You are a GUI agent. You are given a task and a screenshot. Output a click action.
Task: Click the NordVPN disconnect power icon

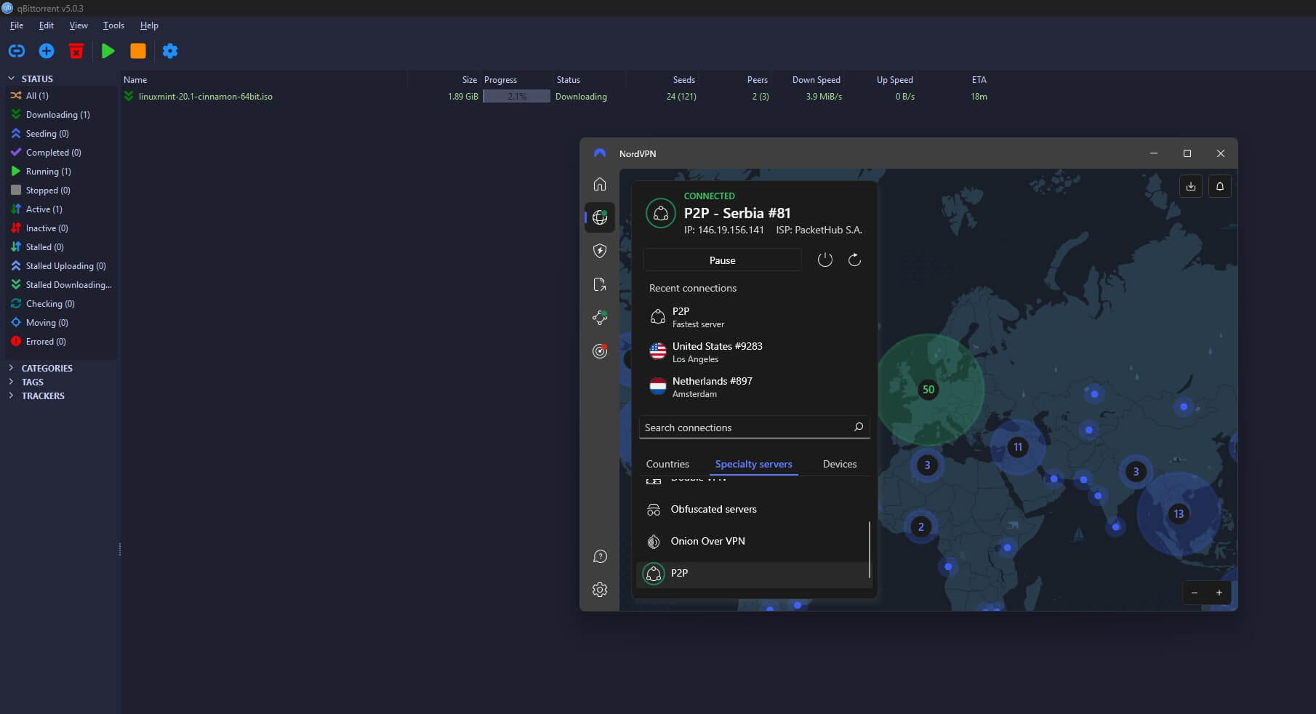(824, 260)
